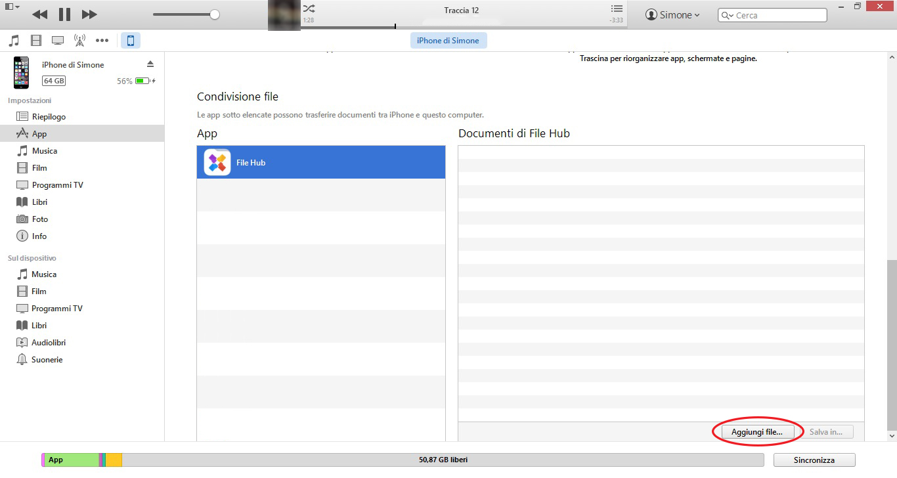The width and height of the screenshot is (897, 478).
Task: Open Audiolibri on the device
Action: pos(82,342)
